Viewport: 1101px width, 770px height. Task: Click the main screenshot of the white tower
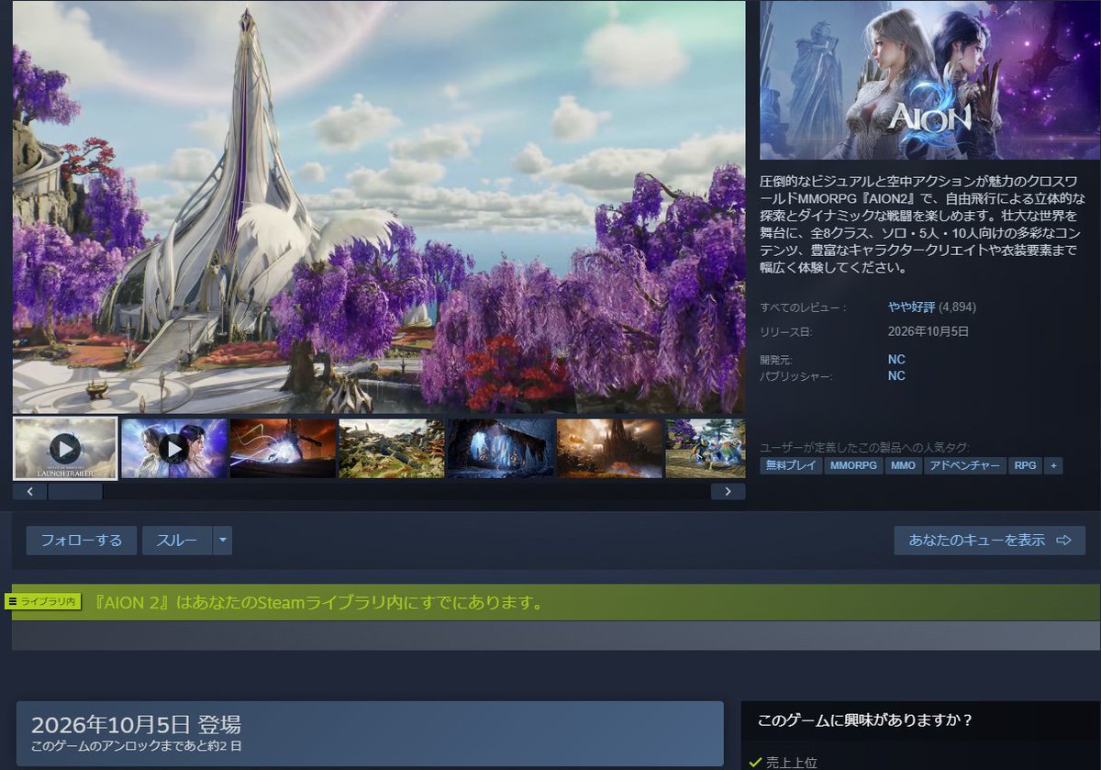pyautogui.click(x=379, y=206)
